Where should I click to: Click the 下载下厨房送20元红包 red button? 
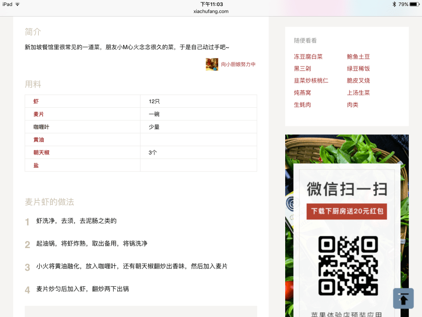tap(347, 211)
